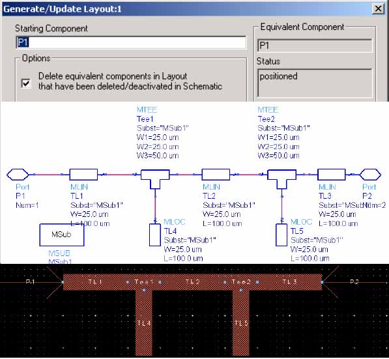389x359 pixels.
Task: Toggle Delete equivalent components in Layout checkbox
Action: point(26,83)
